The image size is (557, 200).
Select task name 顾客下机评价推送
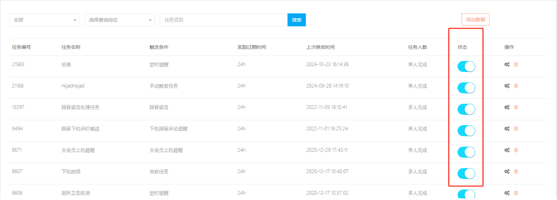[x=81, y=129]
